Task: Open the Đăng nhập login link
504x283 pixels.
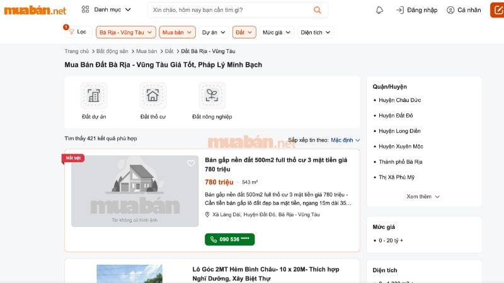Action: 422,10
